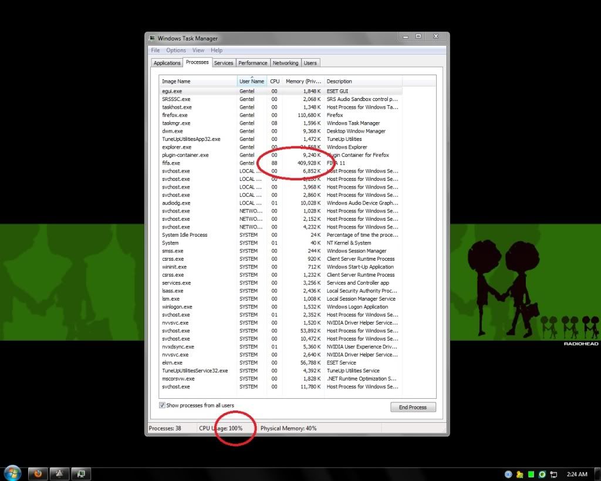Click the taskbar button beside Firefox
The image size is (601, 481).
pos(59,474)
